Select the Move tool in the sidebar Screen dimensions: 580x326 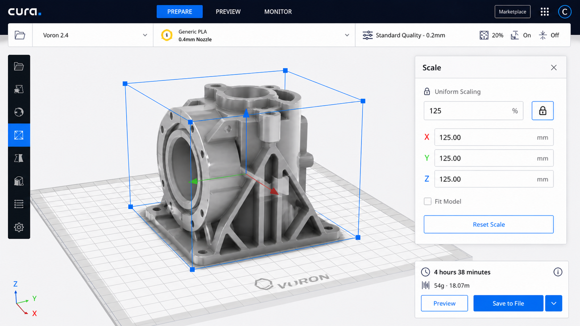tap(19, 89)
